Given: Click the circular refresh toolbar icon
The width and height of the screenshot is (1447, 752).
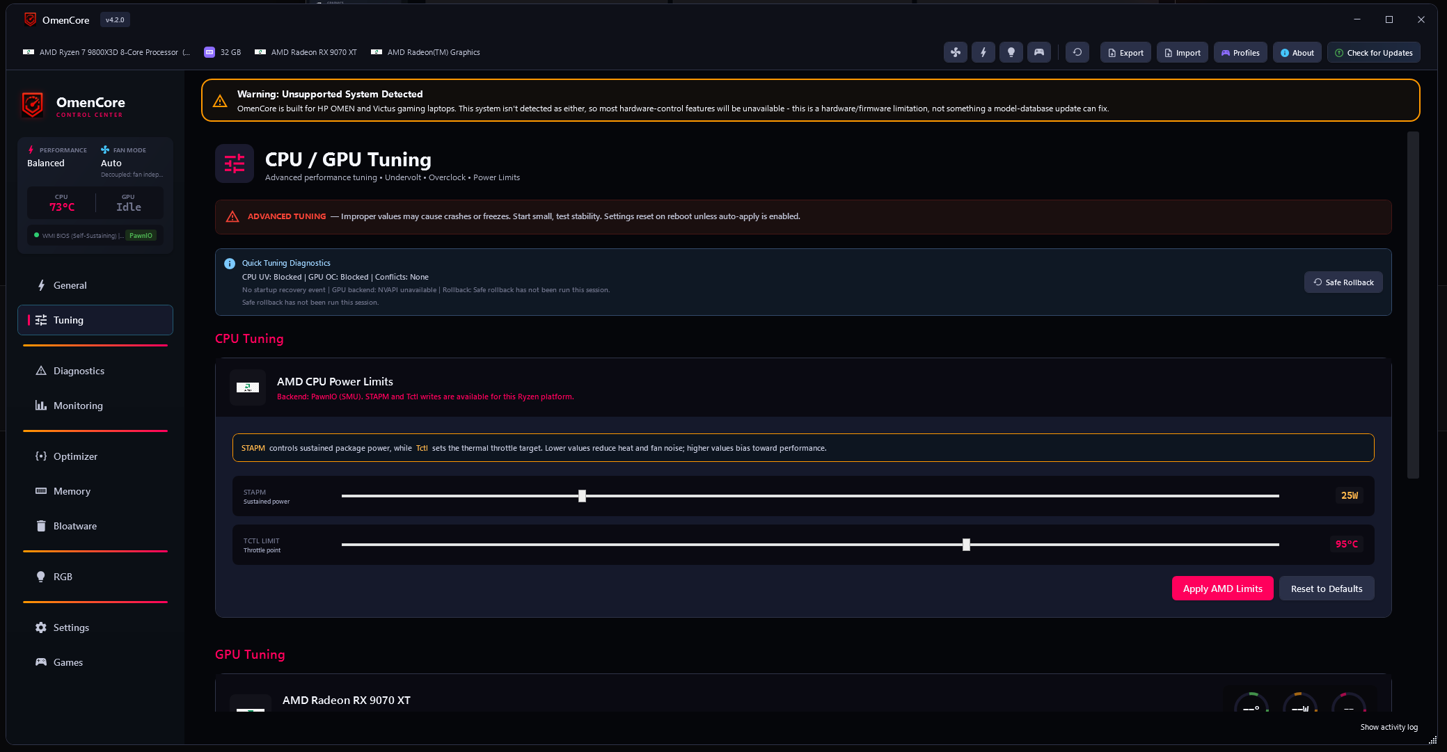Looking at the screenshot, I should (x=1077, y=52).
